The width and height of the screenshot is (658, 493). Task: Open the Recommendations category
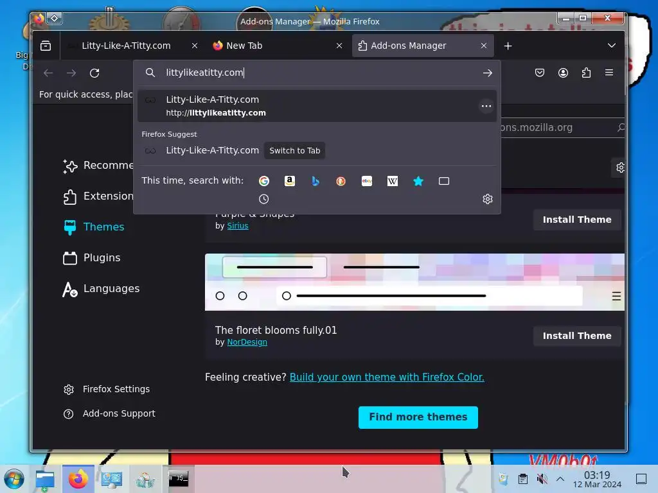point(98,166)
